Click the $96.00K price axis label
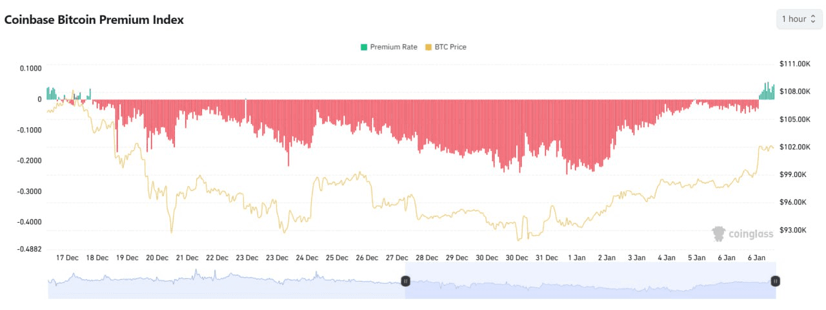 pyautogui.click(x=792, y=203)
